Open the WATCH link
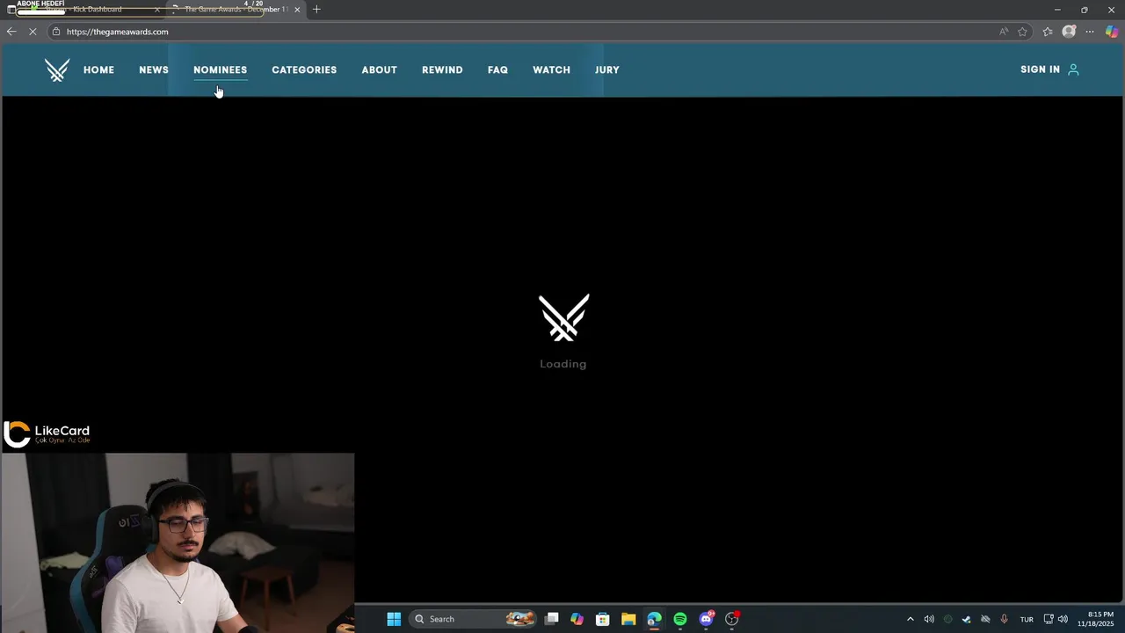The image size is (1125, 633). (551, 69)
